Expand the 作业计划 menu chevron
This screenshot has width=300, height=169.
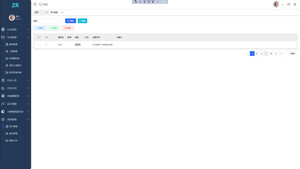pos(28,88)
